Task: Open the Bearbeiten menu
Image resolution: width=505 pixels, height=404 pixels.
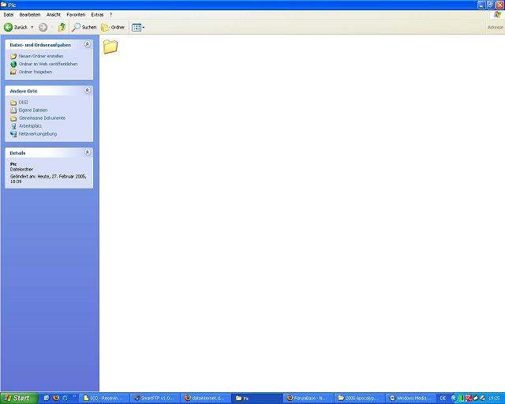Action: (x=30, y=14)
